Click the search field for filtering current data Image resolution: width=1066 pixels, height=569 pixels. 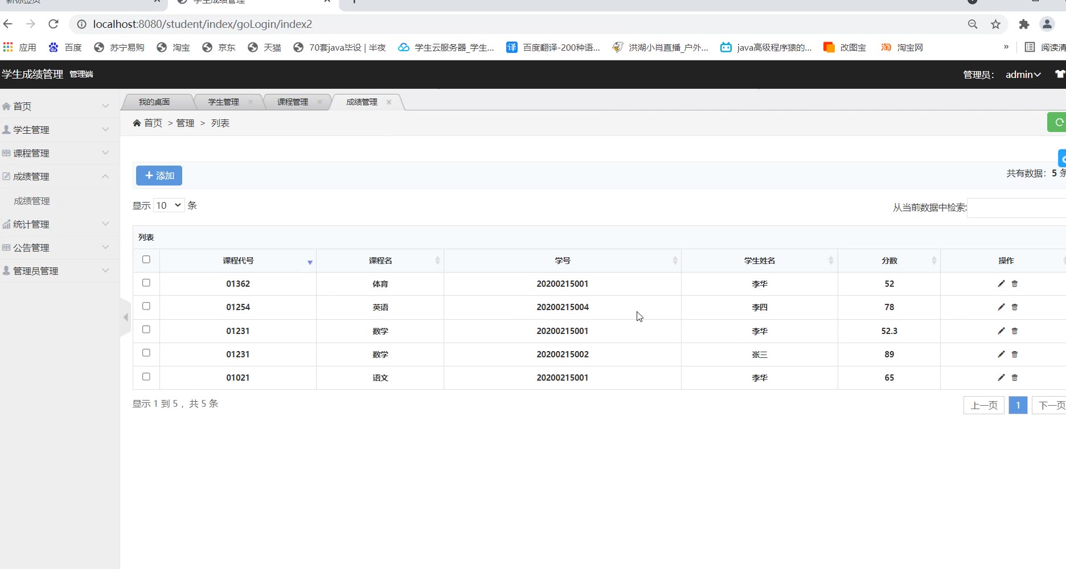(x=1016, y=208)
